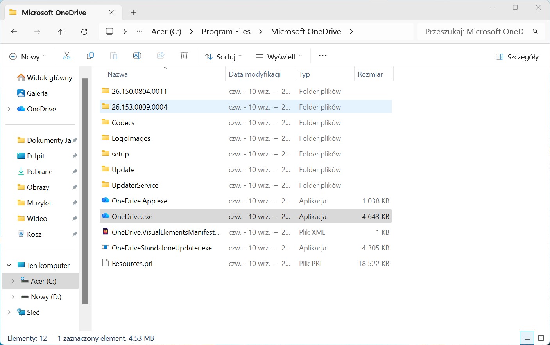Viewport: 550px width, 345px height.
Task: Go up one folder level arrow
Action: [x=61, y=32]
